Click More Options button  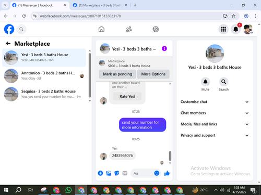point(153,74)
